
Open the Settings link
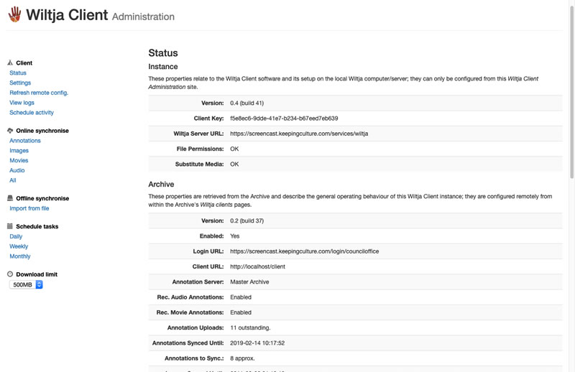(x=20, y=83)
